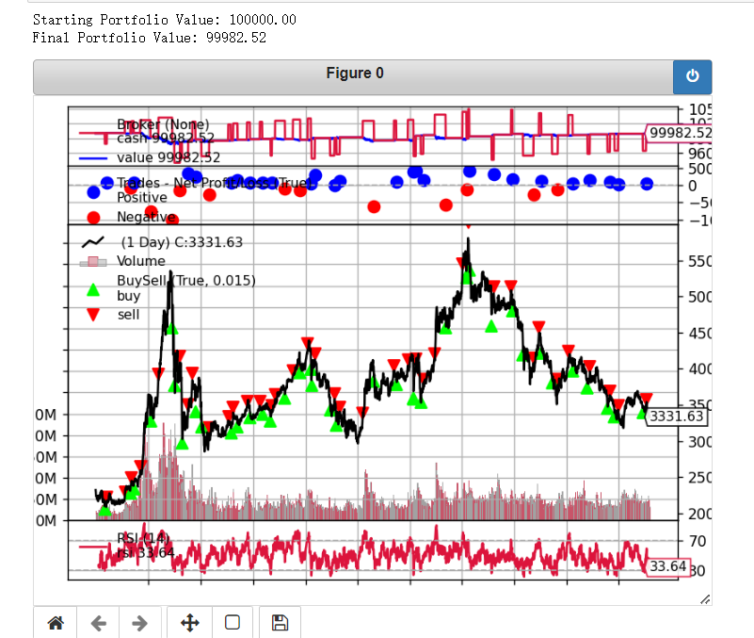
Task: Click the 33.64 RSI value tag
Action: coord(668,566)
